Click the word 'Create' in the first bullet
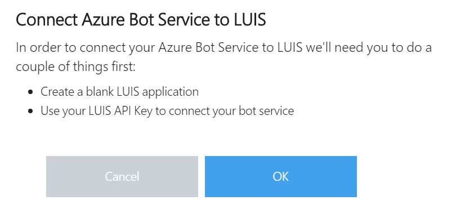Screen dimensions: 465x218 (57, 92)
